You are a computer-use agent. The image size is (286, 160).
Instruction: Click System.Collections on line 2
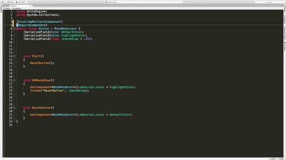[42, 15]
